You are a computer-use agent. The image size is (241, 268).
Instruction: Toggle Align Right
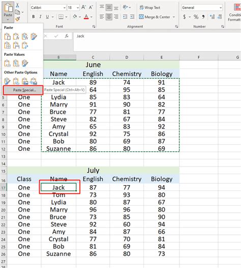click(116, 17)
